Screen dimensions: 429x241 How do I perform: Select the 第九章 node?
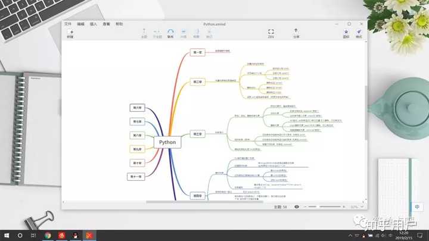(138, 149)
